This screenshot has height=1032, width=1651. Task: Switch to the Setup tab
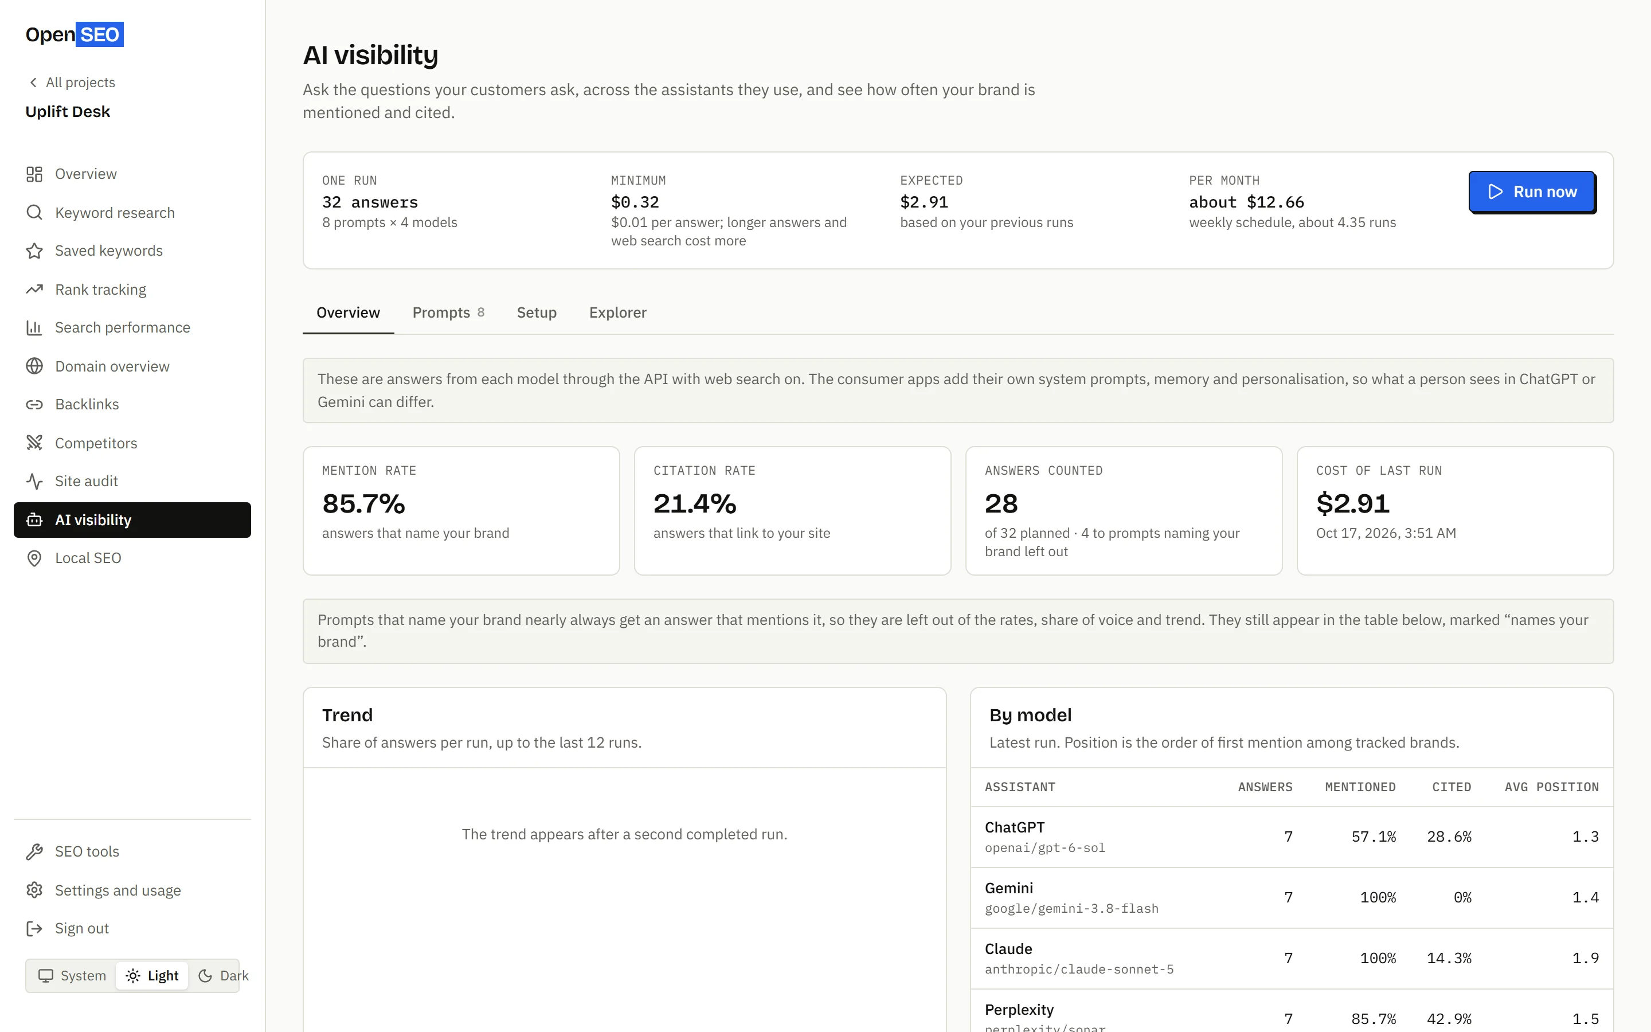[x=536, y=312]
